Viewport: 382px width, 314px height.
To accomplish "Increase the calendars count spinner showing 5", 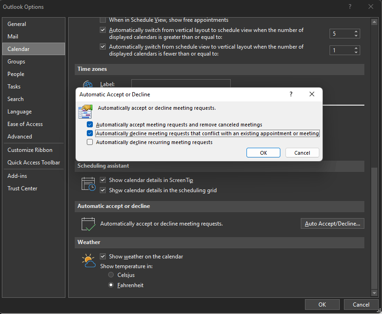I will [x=356, y=31].
